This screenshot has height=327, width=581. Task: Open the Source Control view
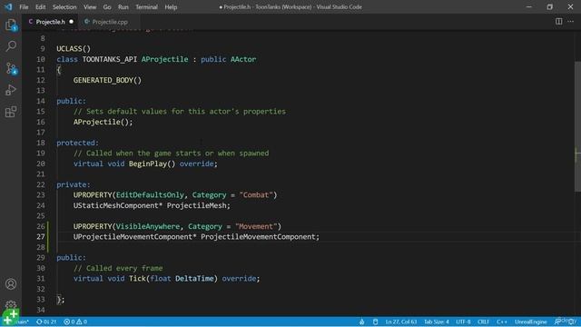(11, 69)
